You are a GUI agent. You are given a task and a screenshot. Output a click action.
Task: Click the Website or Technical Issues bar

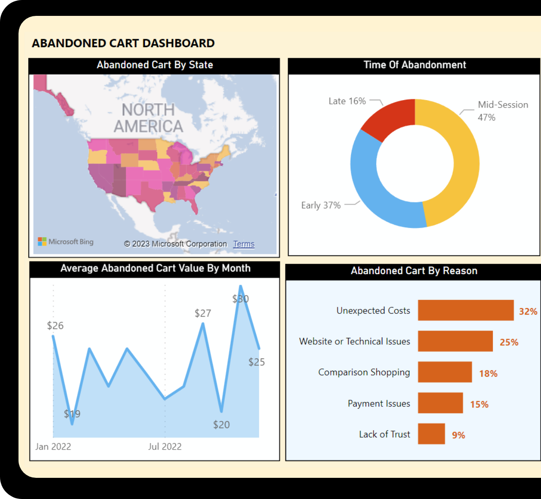455,341
